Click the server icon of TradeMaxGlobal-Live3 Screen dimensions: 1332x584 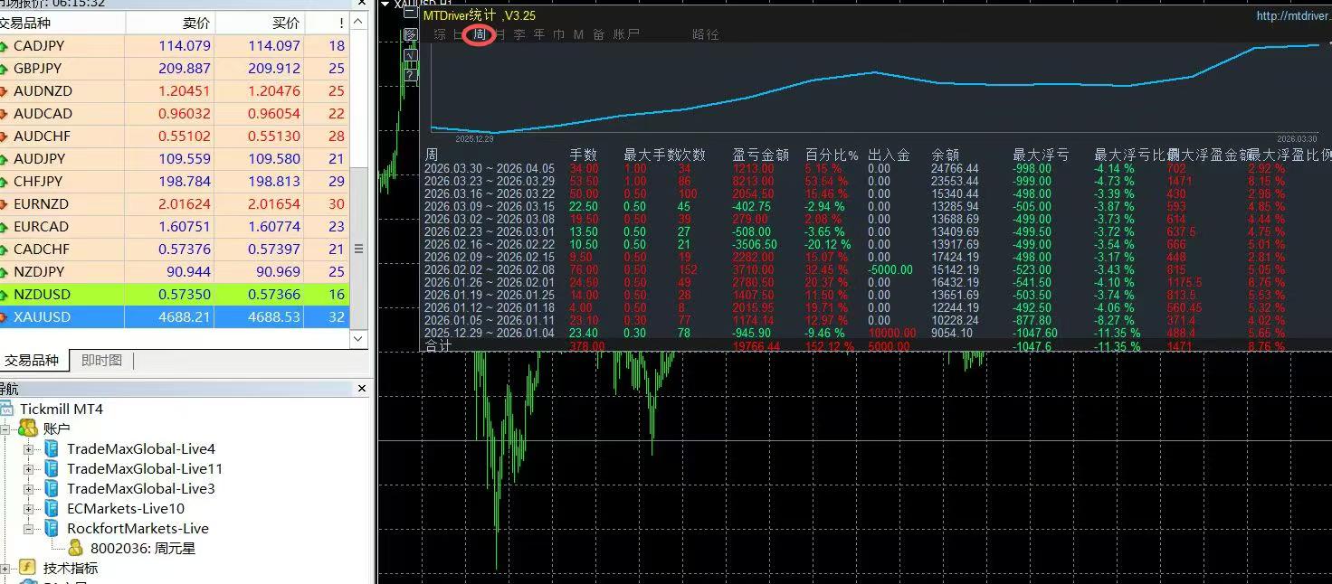pyautogui.click(x=52, y=489)
